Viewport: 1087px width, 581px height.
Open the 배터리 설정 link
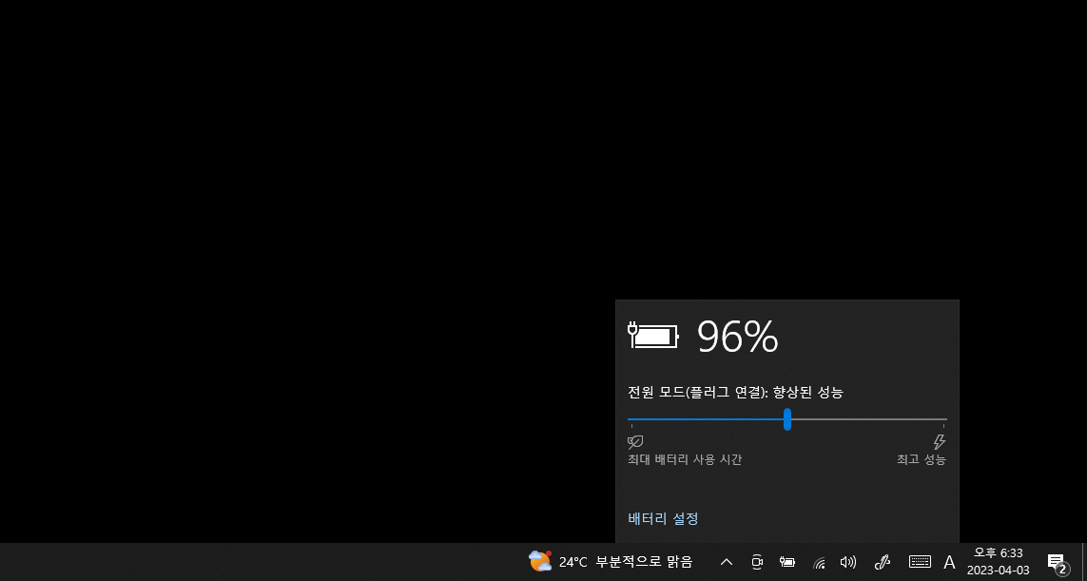tap(663, 518)
